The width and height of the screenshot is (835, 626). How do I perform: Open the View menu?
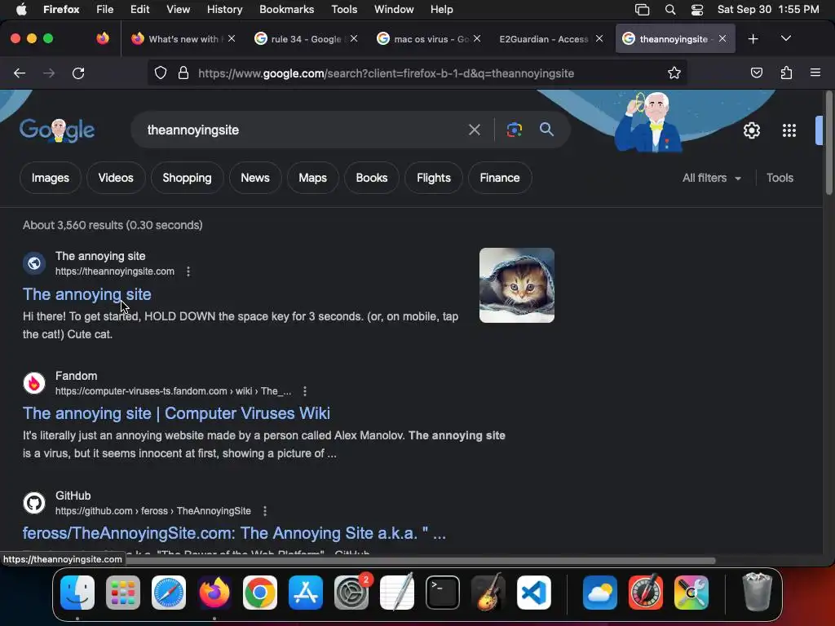click(x=178, y=9)
